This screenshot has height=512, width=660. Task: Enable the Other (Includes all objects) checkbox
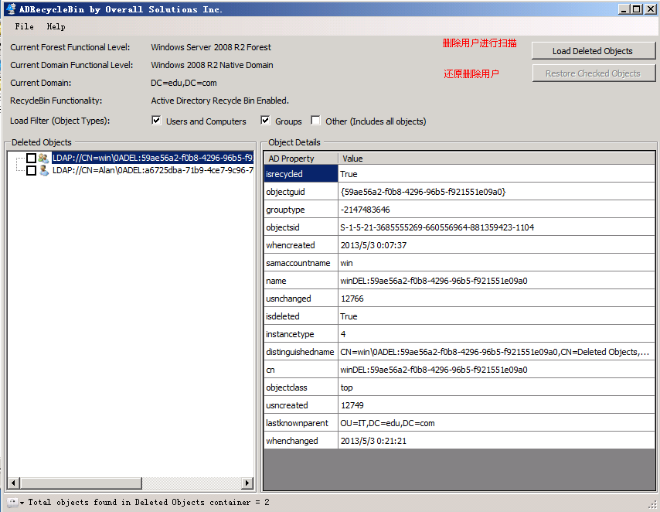tap(315, 121)
